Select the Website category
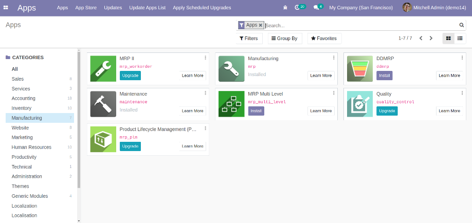Screen dimensions: 472x223 (40, 127)
